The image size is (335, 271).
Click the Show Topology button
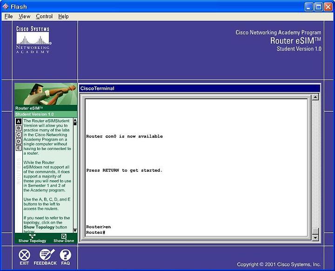[x=32, y=238]
